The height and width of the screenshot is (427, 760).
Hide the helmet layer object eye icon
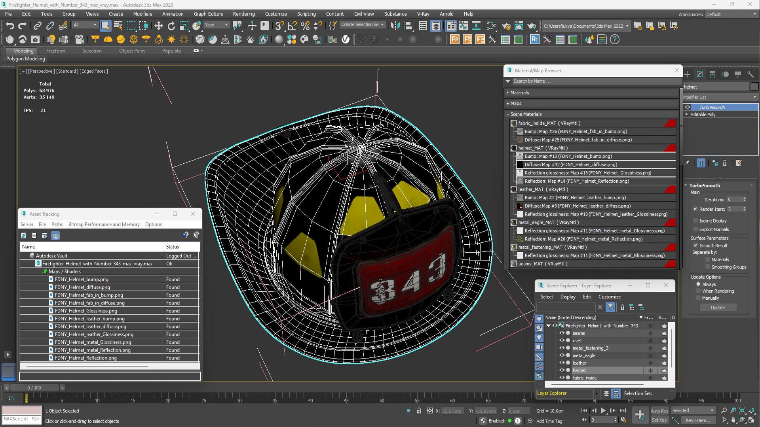tap(562, 370)
